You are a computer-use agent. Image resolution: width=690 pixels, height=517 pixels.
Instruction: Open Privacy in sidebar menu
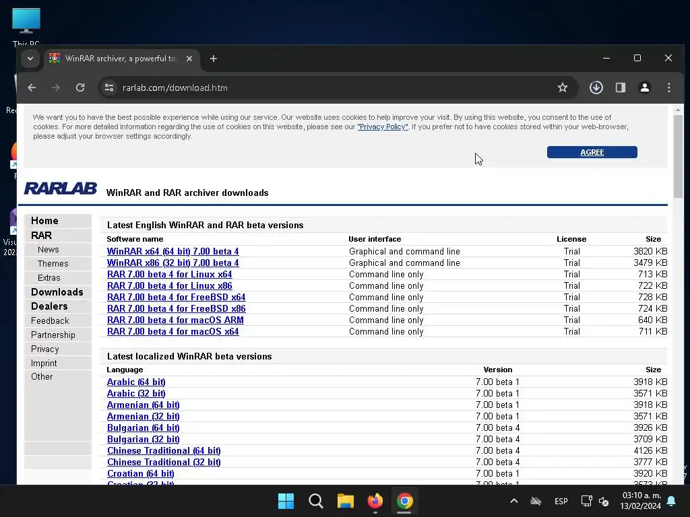pos(44,349)
